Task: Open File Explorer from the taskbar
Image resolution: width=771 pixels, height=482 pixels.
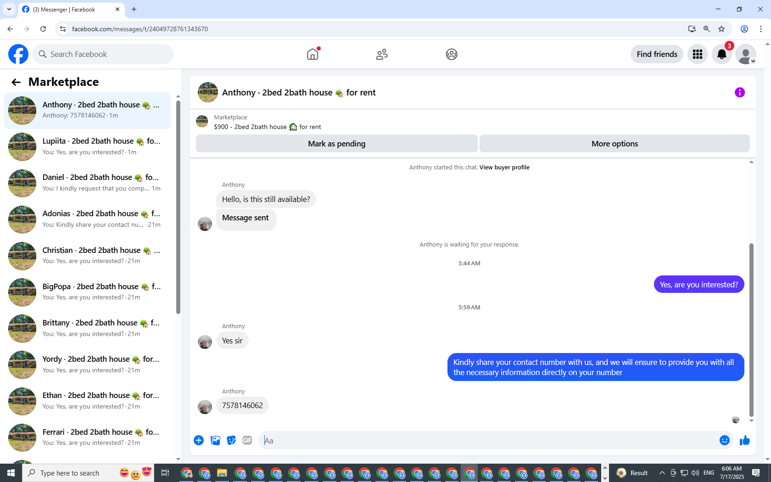Action: point(222,473)
